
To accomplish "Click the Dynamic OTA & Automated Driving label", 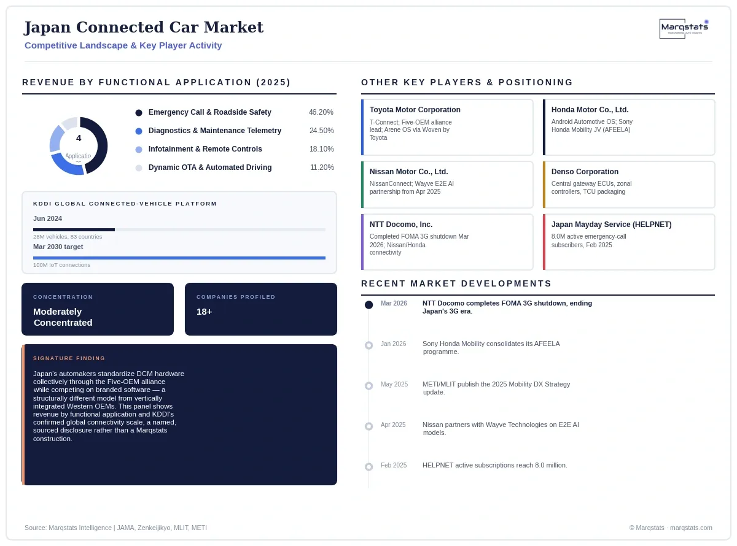I will pos(210,167).
